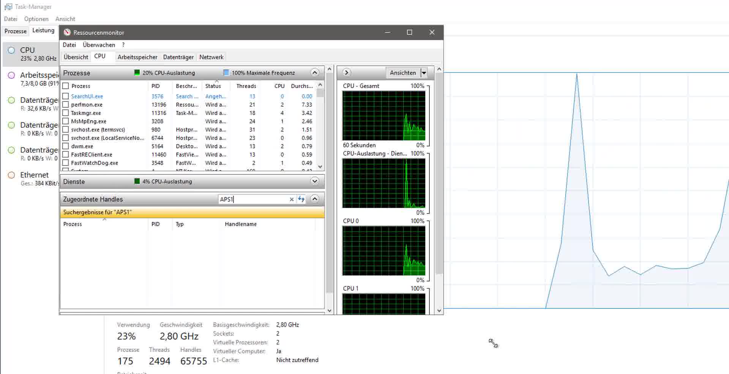Collapse the graphs pane with the arrow button

(x=346, y=72)
